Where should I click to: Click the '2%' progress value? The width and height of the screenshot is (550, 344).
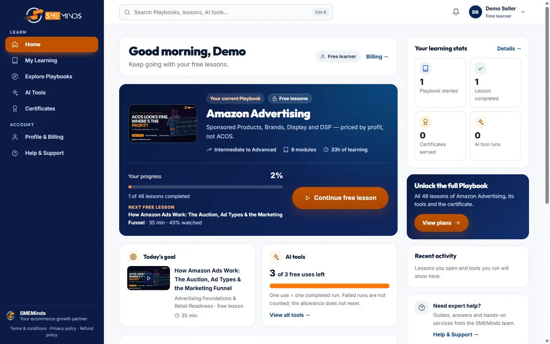[x=277, y=176]
